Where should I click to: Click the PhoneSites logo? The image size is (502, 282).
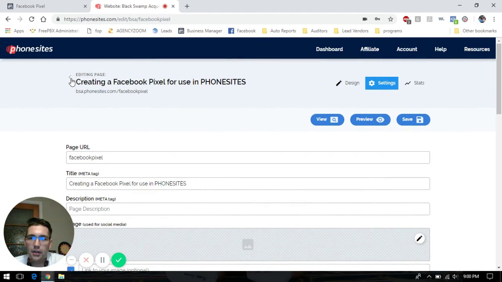29,49
